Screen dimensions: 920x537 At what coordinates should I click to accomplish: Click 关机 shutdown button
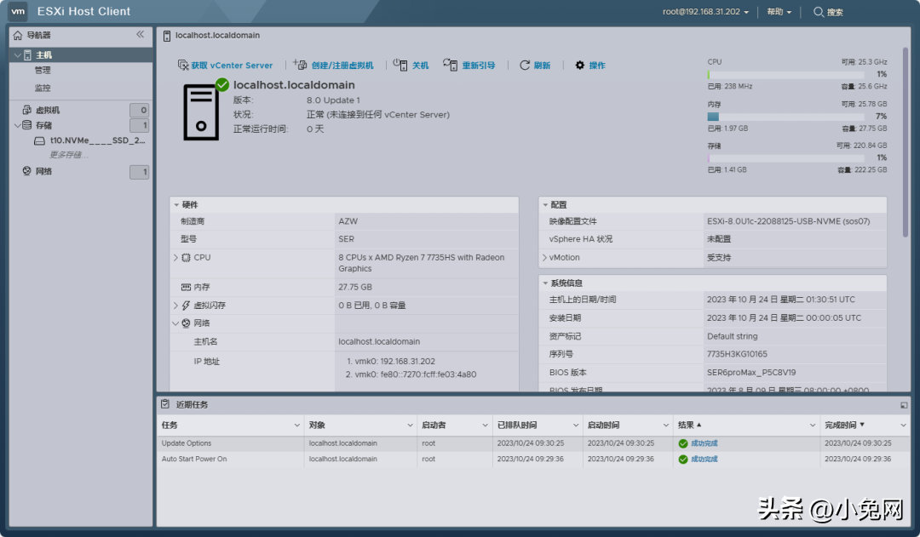[x=411, y=65]
